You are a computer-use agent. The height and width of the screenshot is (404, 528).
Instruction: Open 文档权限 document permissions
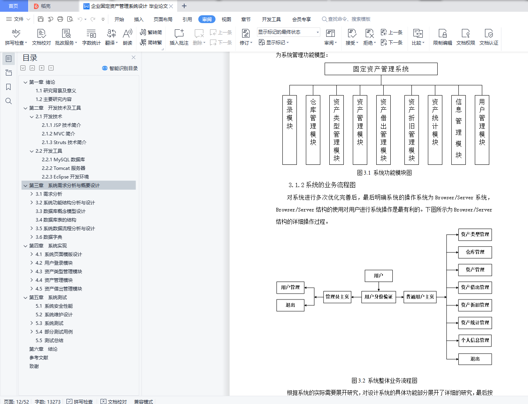point(465,37)
